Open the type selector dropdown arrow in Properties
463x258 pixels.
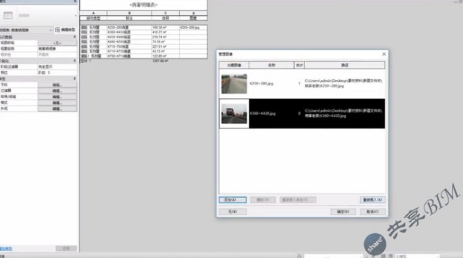pyautogui.click(x=75, y=15)
